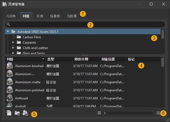The image size is (170, 122).
Task: Click the 存储位置 column header
Action: pyautogui.click(x=113, y=59)
